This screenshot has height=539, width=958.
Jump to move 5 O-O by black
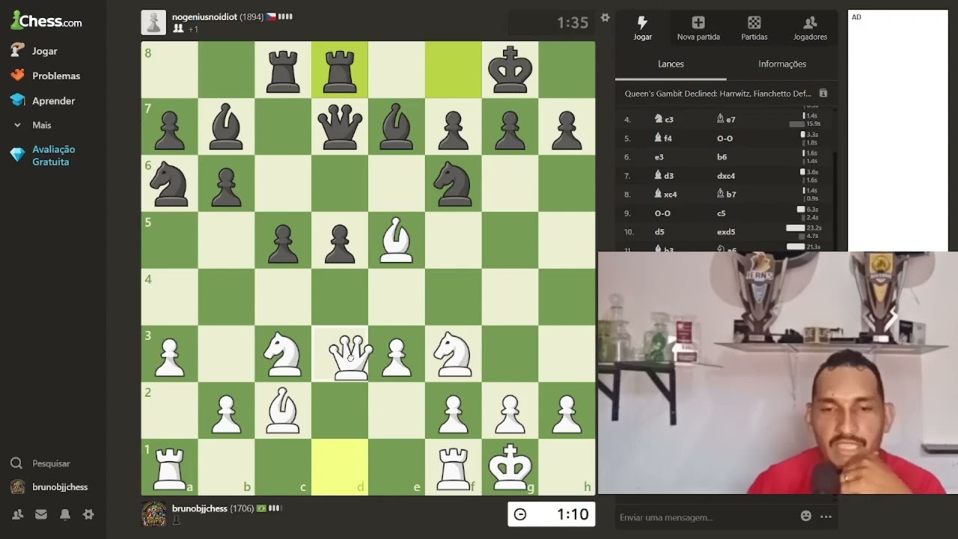click(724, 138)
